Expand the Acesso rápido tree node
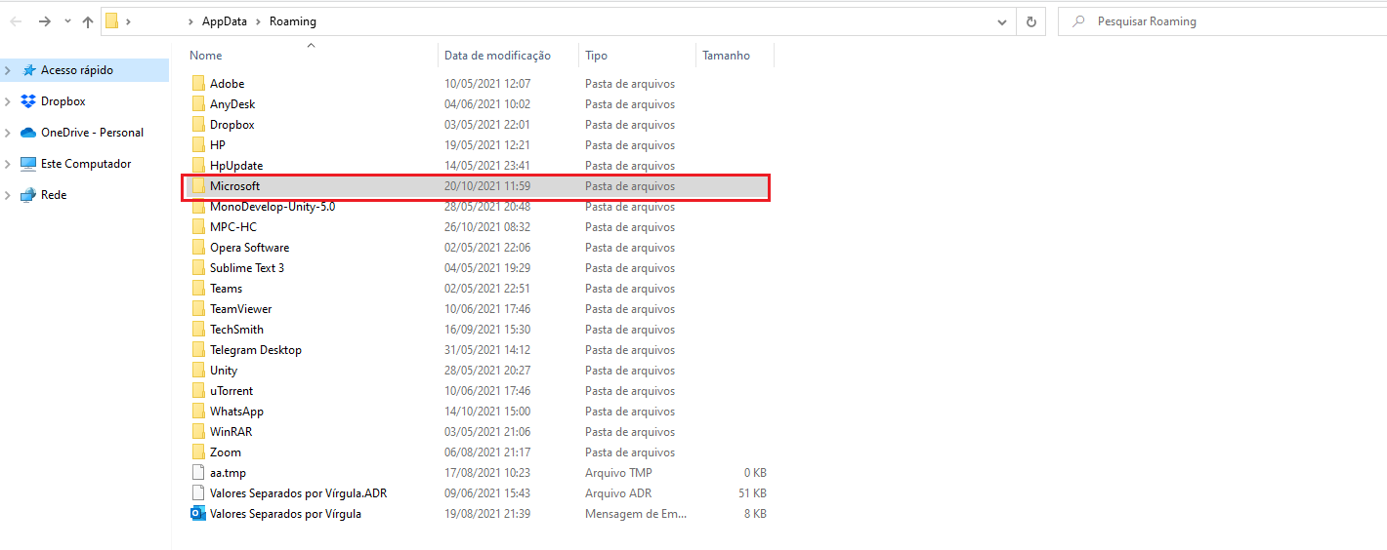Image resolution: width=1387 pixels, height=550 pixels. pos(8,70)
